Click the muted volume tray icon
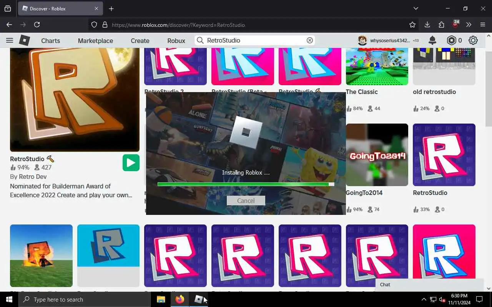The image size is (492, 307). coord(442,299)
